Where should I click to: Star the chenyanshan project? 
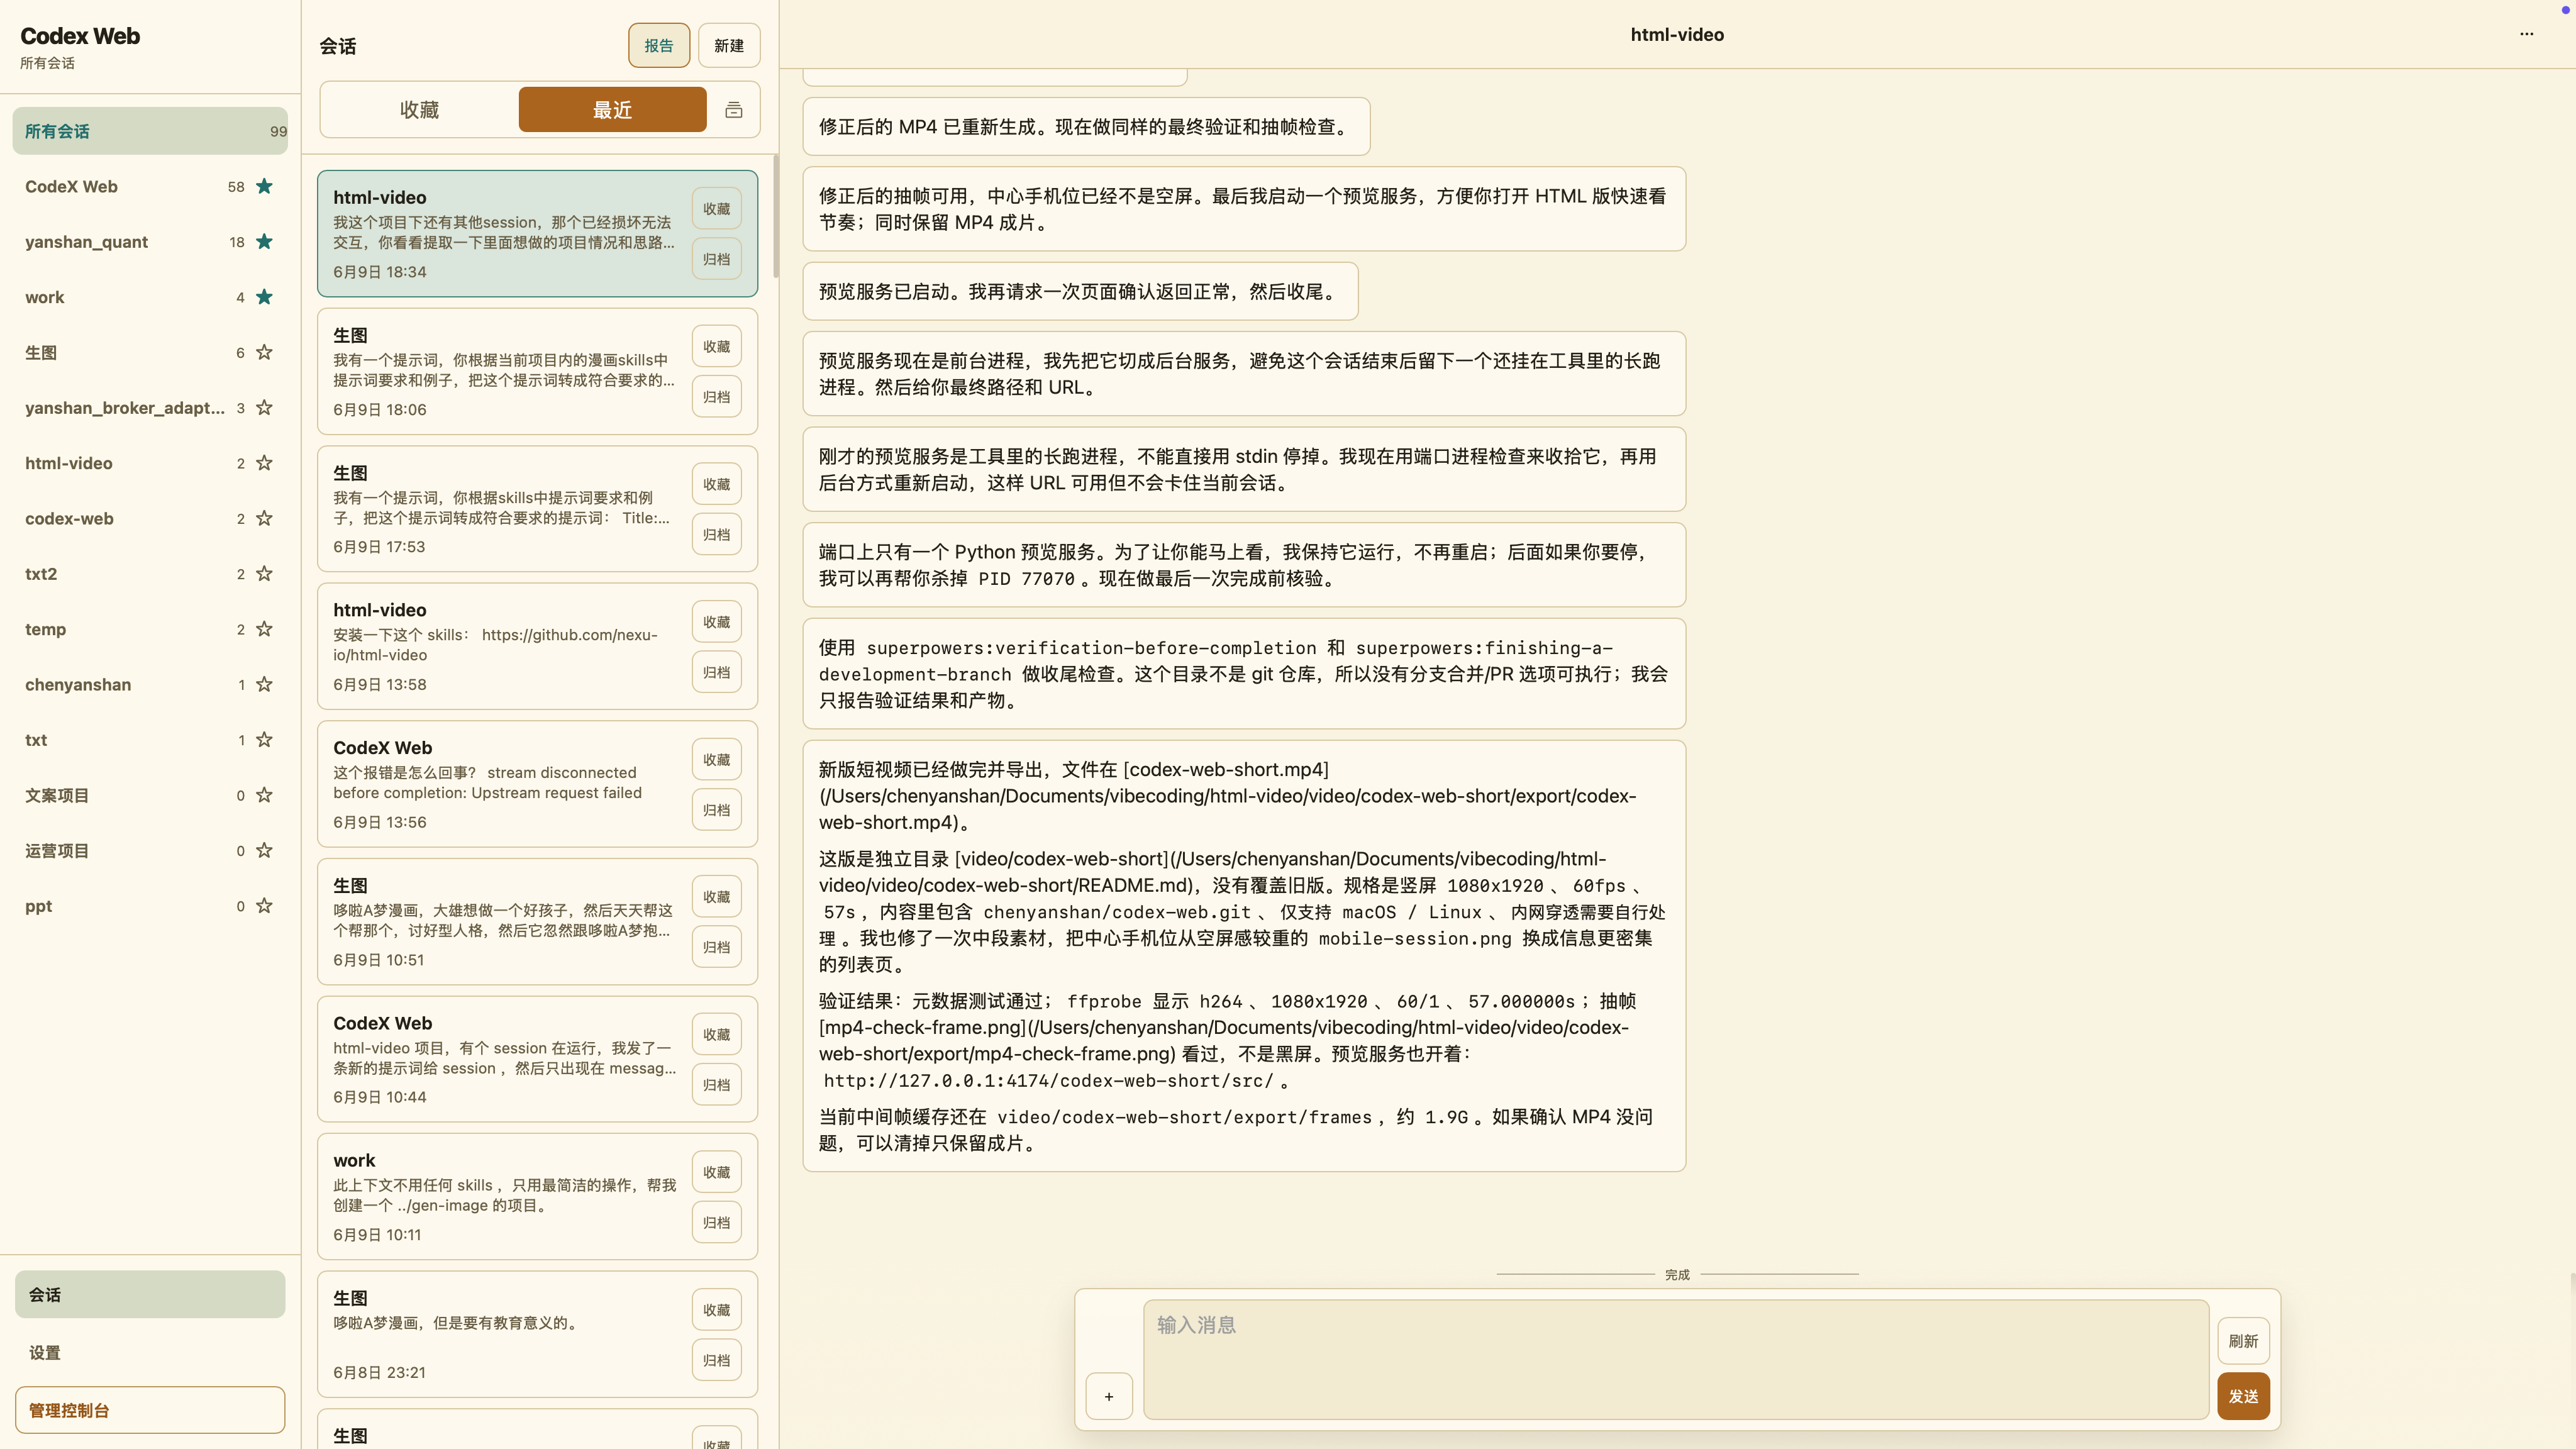point(264,684)
